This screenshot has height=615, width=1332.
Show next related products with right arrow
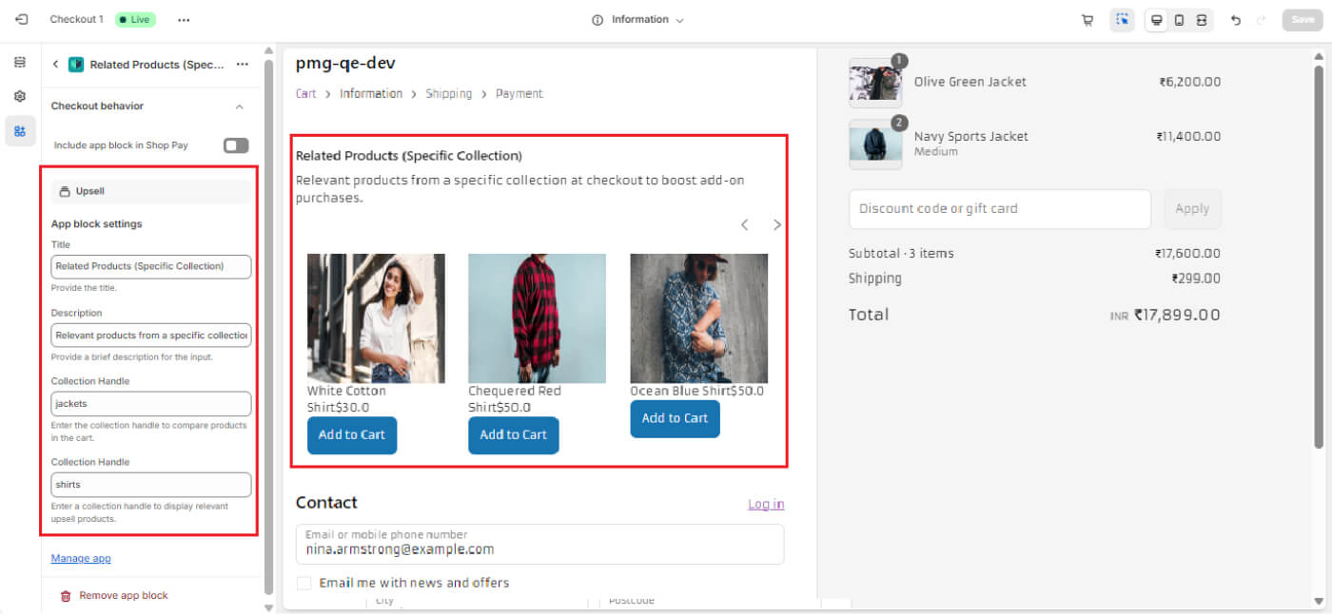[x=777, y=225]
